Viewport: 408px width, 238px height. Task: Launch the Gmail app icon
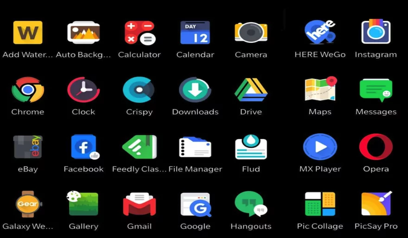(140, 204)
